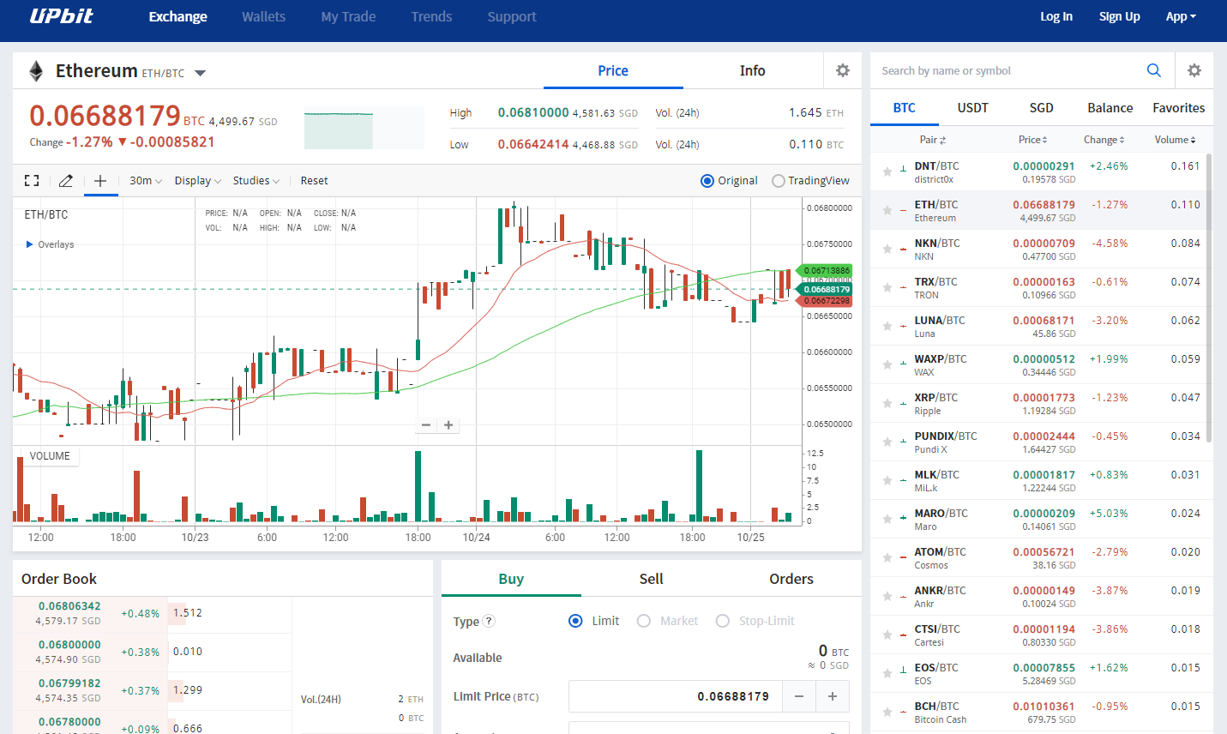Open the My Trade menu
The height and width of the screenshot is (734, 1227).
348,16
